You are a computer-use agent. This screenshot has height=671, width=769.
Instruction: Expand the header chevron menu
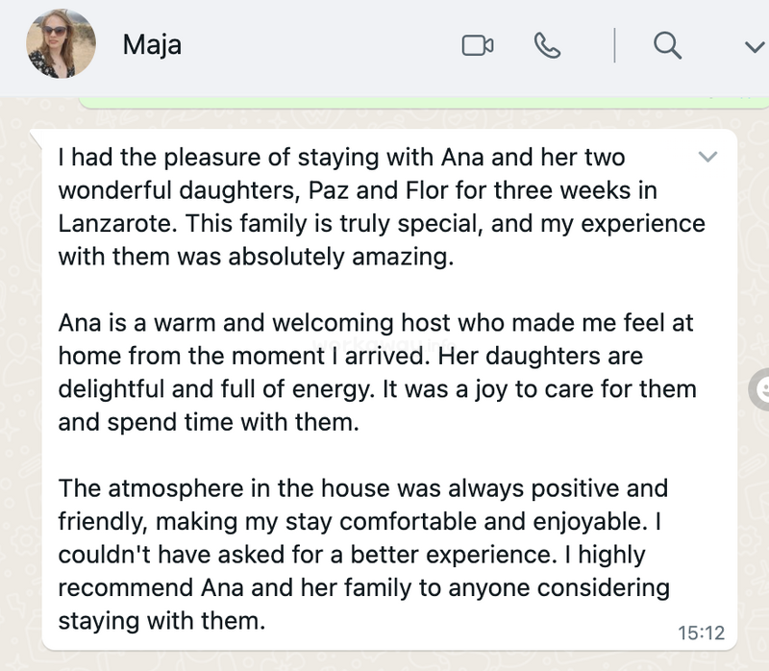pos(755,47)
